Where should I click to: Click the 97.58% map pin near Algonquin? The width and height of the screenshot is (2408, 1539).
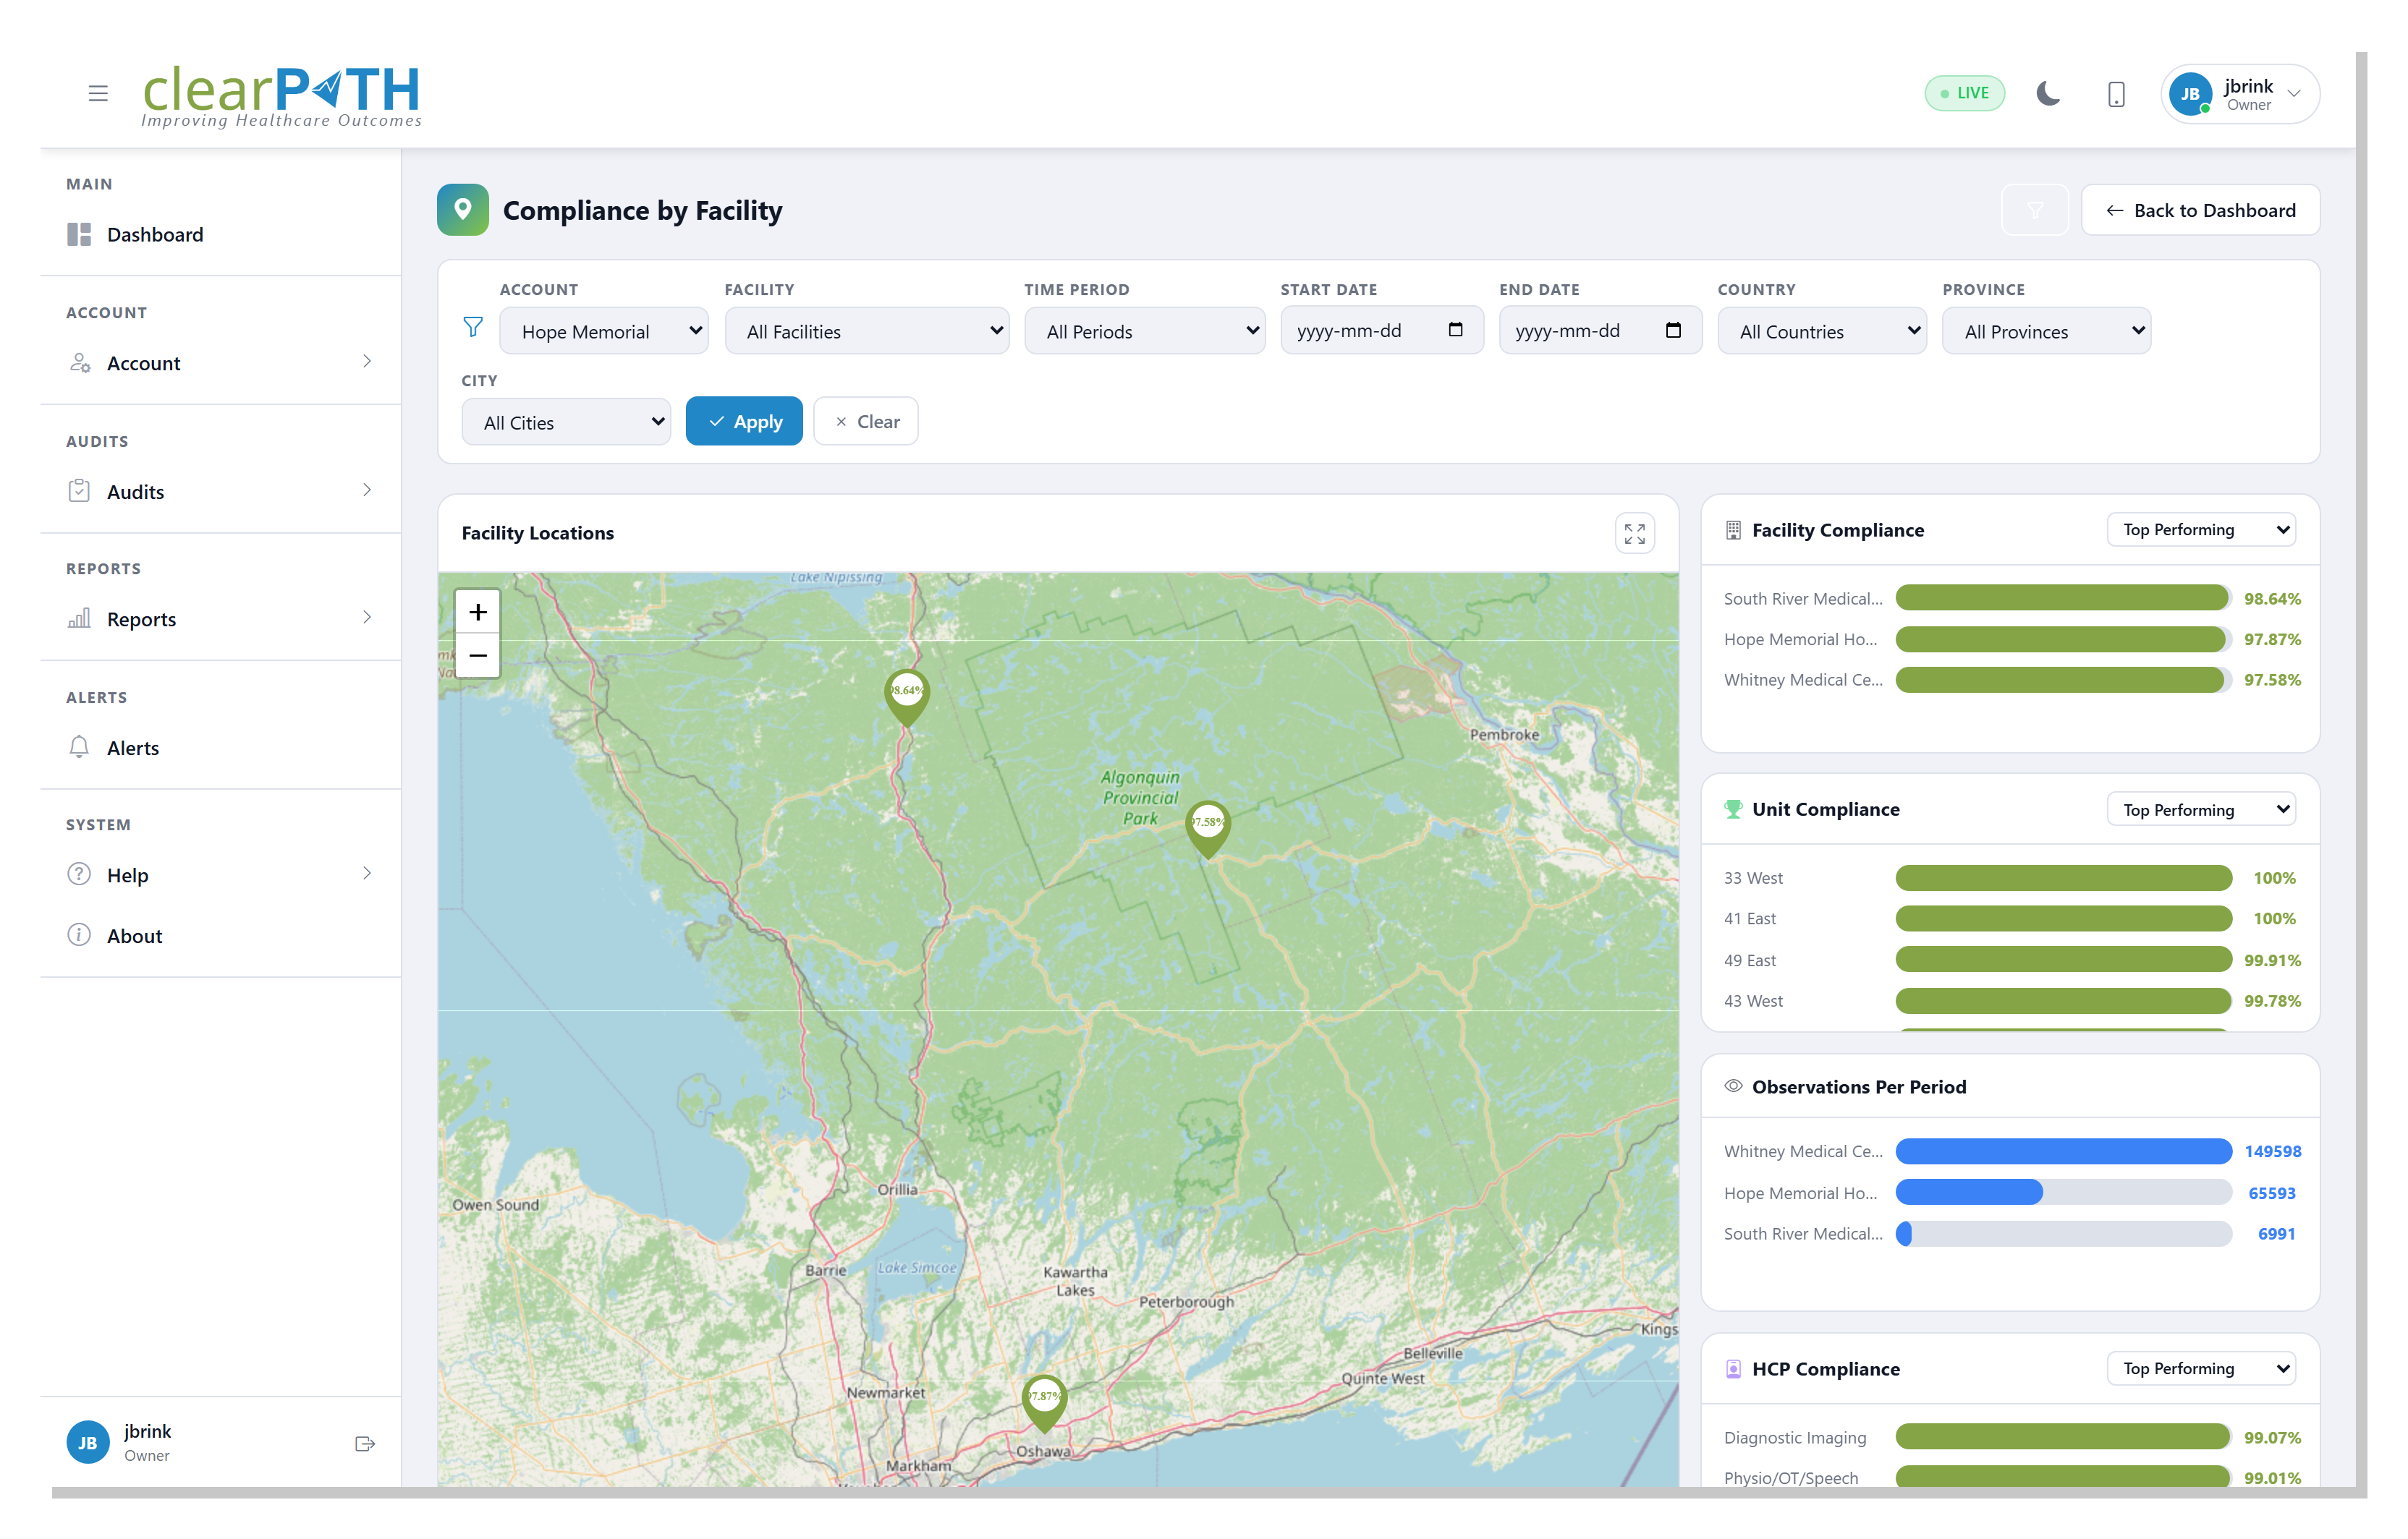pos(1208,829)
